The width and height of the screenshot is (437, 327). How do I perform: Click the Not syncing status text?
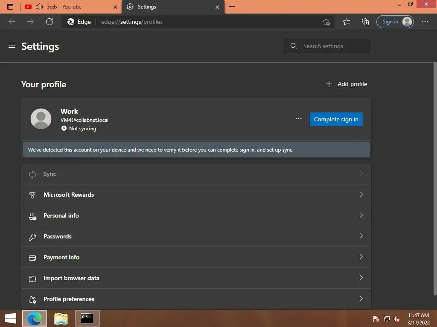[82, 129]
